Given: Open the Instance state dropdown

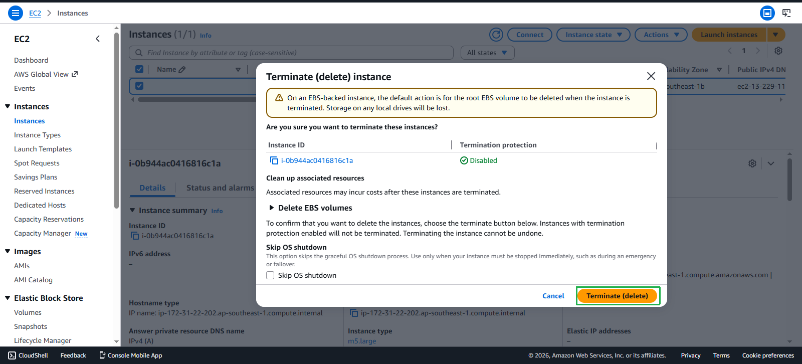Looking at the screenshot, I should pos(593,35).
